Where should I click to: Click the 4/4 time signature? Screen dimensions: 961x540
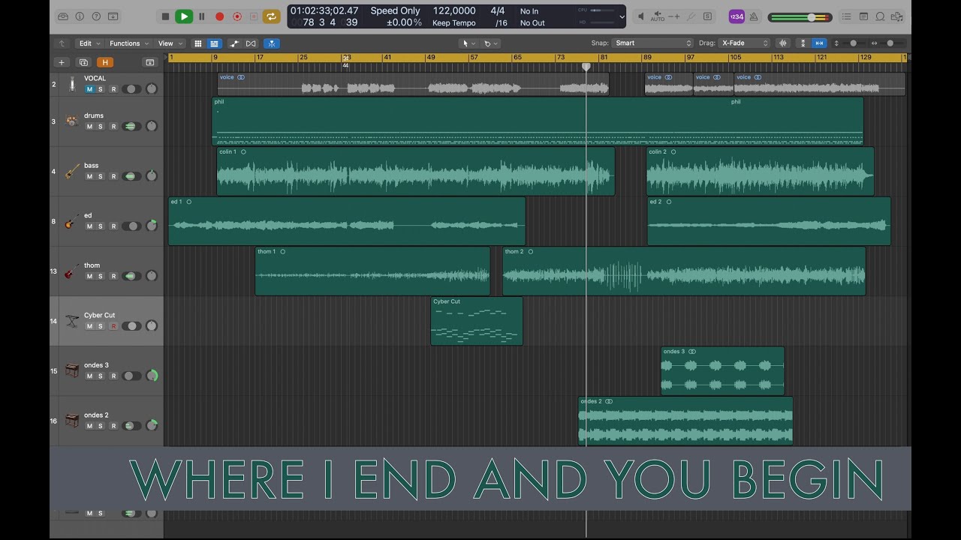[x=498, y=11]
